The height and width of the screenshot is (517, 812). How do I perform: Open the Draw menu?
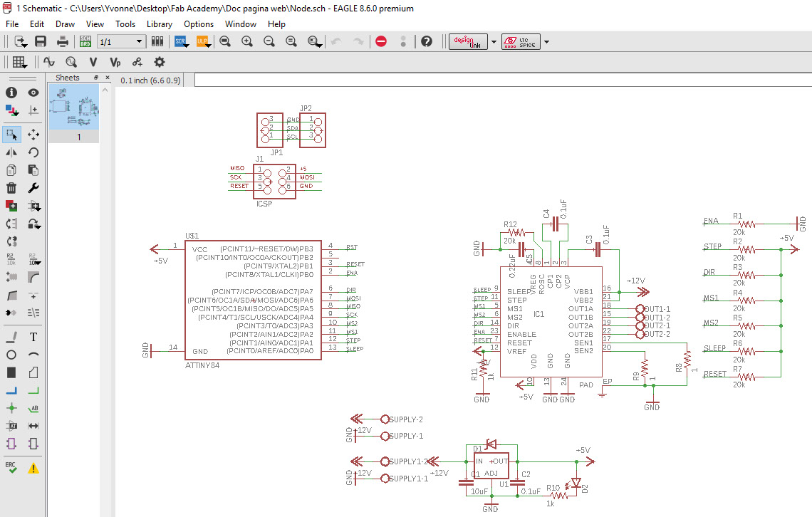click(66, 23)
